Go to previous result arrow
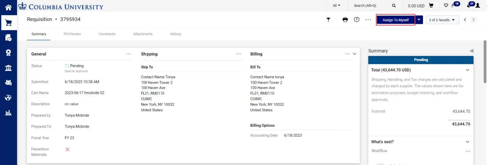 click(x=465, y=20)
